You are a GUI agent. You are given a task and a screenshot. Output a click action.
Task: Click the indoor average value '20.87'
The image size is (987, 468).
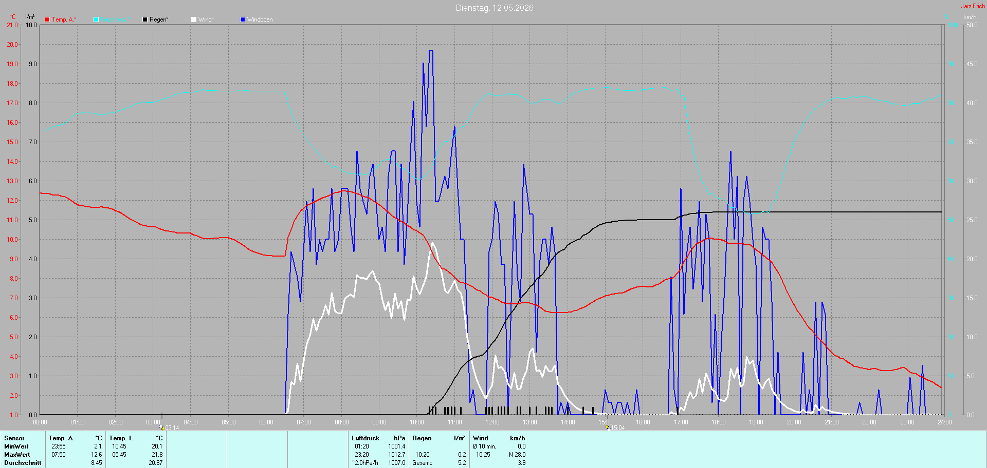156,463
